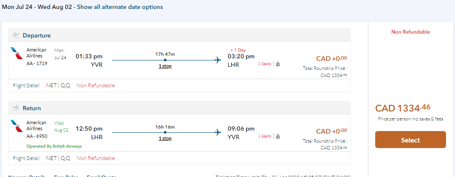The width and height of the screenshot is (455, 177).
Task: Open Flight Detail for the return flight
Action: (x=27, y=158)
